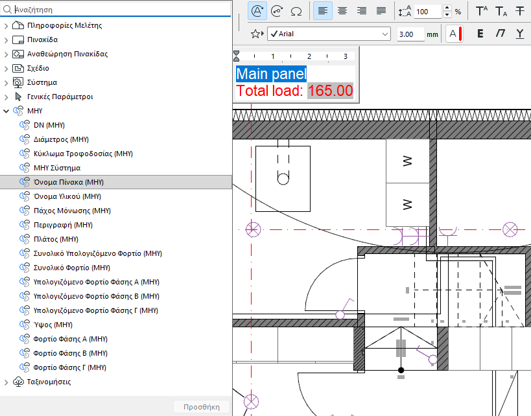This screenshot has height=416, width=531.
Task: Open the Arial font dropdown
Action: click(x=329, y=34)
